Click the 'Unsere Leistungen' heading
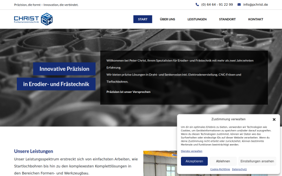 tap(33, 151)
